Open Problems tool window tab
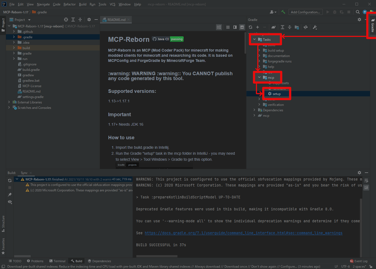The width and height of the screenshot is (376, 269). pyautogui.click(x=35, y=261)
